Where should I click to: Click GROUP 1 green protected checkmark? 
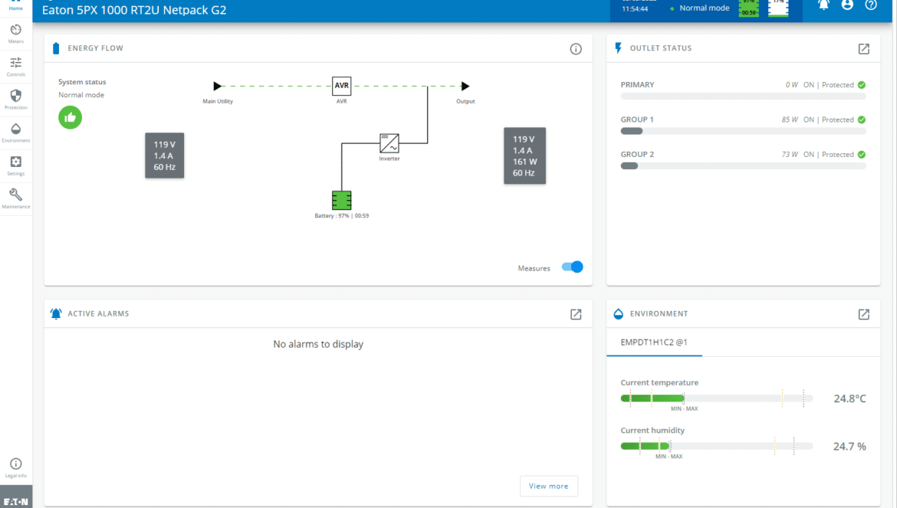point(862,120)
